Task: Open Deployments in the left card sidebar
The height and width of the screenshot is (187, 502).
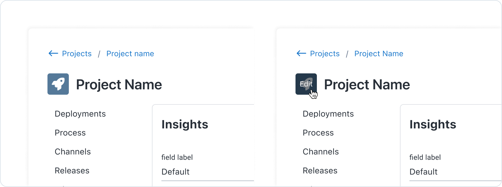Action: [x=80, y=114]
